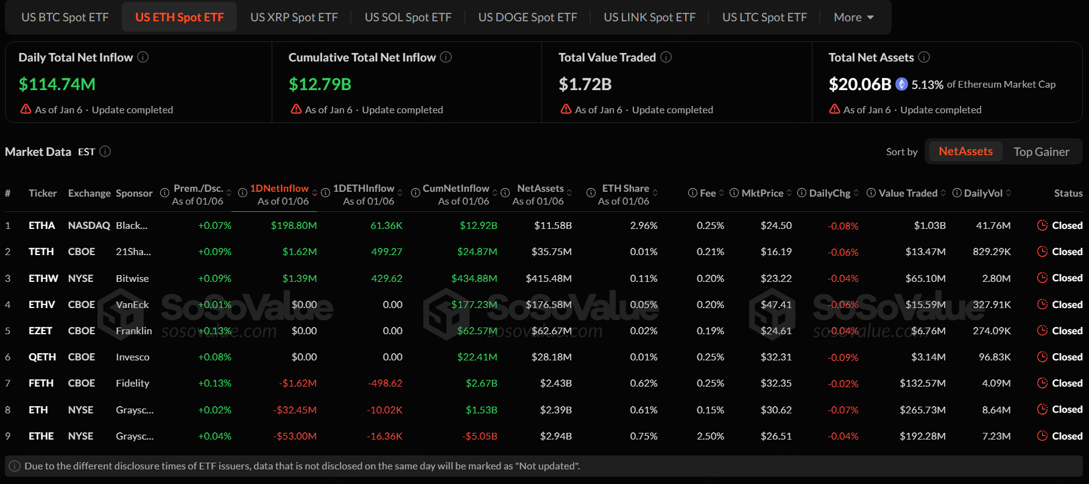The width and height of the screenshot is (1089, 484).
Task: Click warning icon under $114.74M daily inflow
Action: 26,110
